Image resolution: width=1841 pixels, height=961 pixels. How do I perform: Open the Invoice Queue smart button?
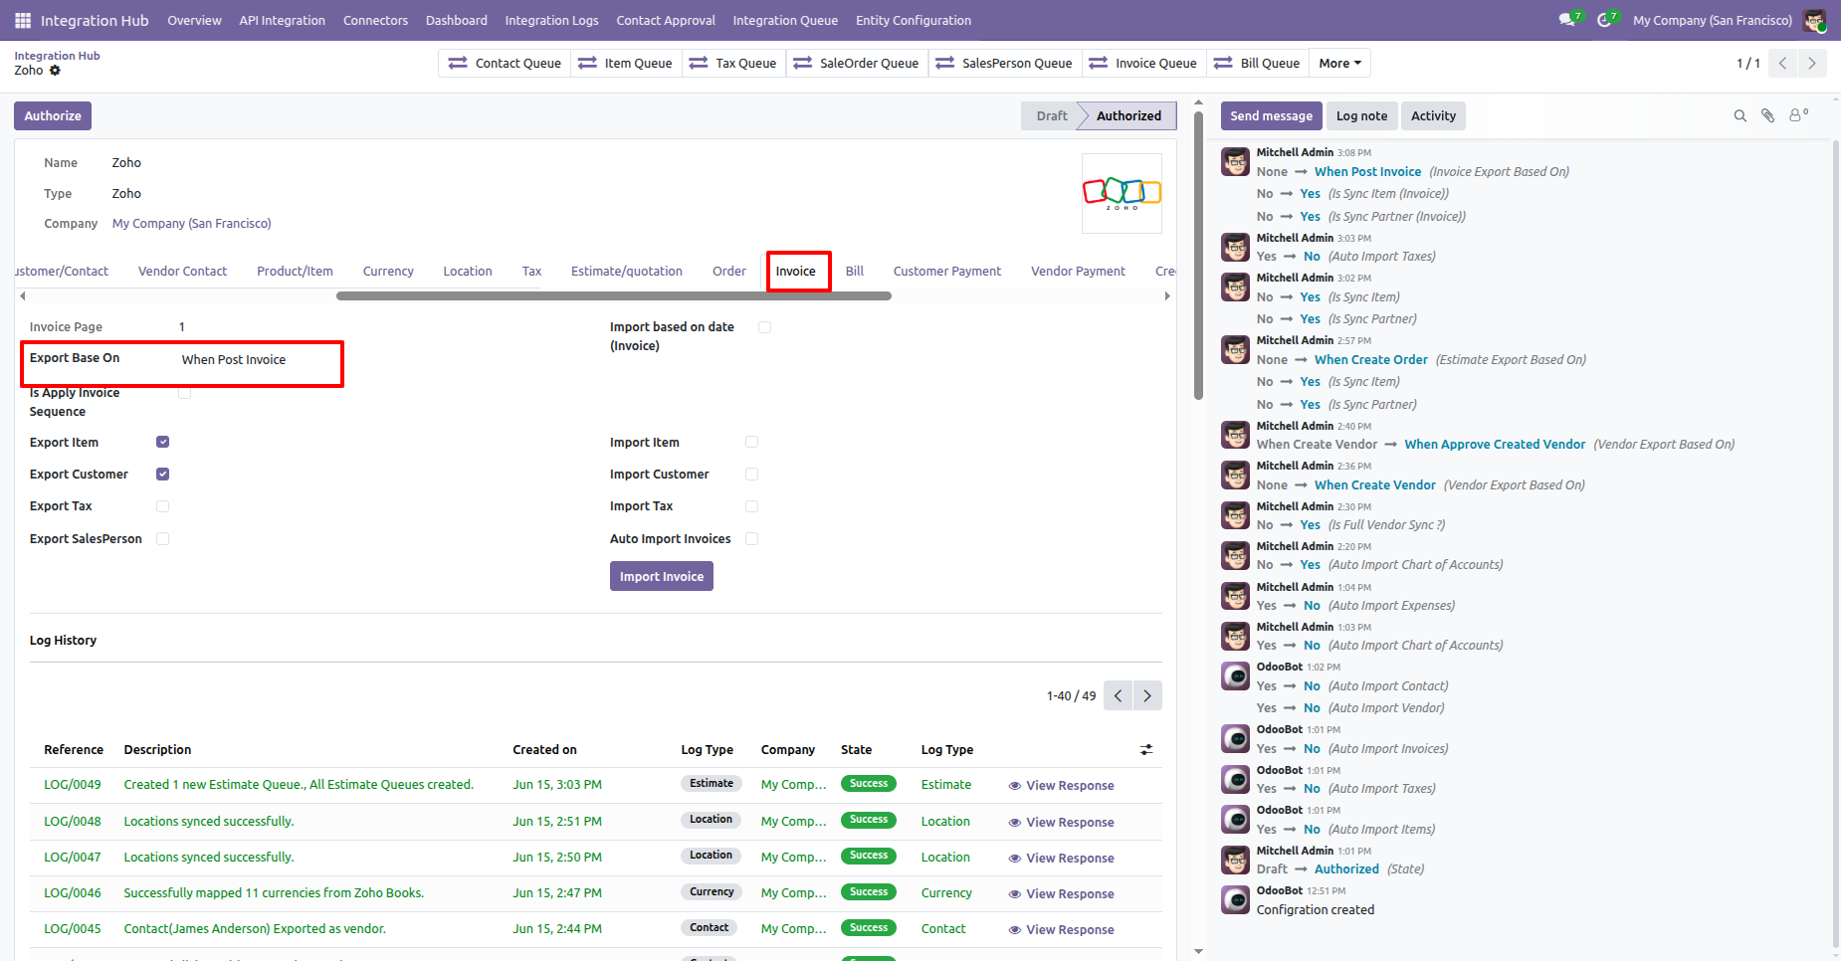[1143, 64]
